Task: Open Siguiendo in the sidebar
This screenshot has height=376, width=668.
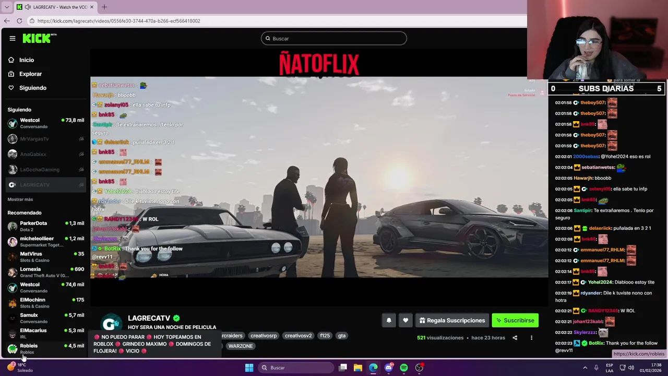Action: [x=33, y=88]
